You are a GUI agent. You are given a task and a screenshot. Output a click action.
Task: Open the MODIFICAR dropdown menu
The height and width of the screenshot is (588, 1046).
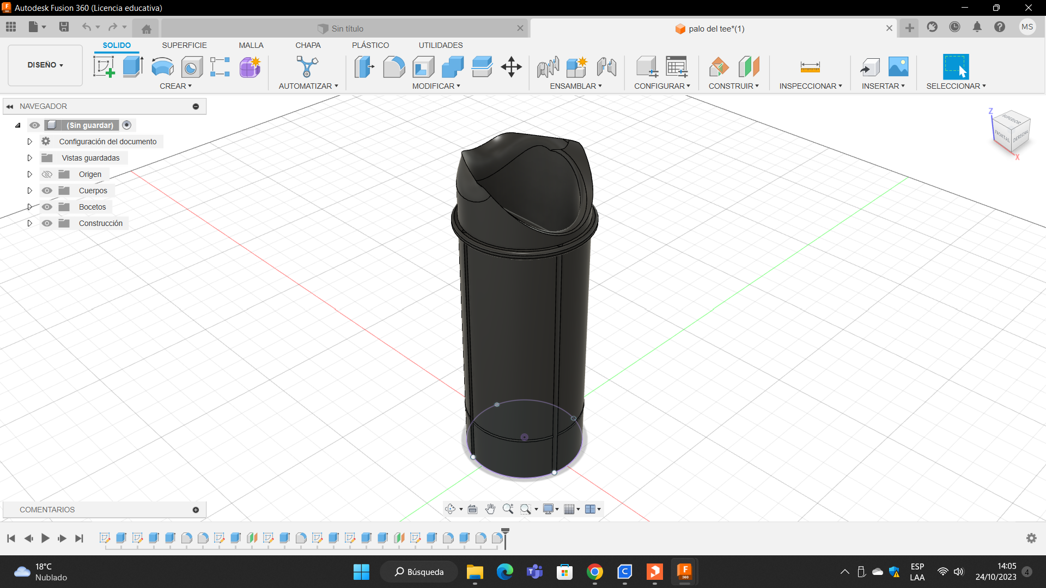(436, 86)
